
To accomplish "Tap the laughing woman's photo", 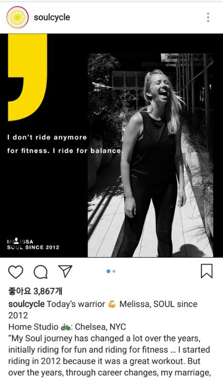I will click(x=150, y=155).
